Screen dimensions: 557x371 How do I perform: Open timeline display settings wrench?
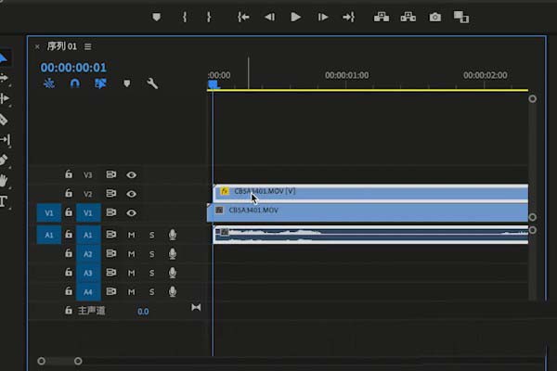[152, 83]
